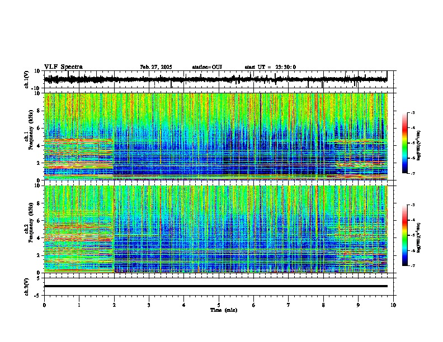Click the ch.1 voltage waveform trace

[215, 79]
